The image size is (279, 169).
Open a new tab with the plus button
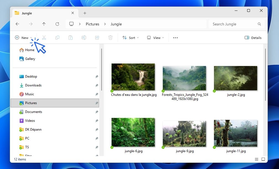click(x=85, y=13)
